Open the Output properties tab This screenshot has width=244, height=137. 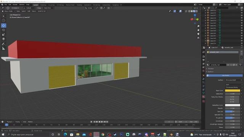click(204, 60)
